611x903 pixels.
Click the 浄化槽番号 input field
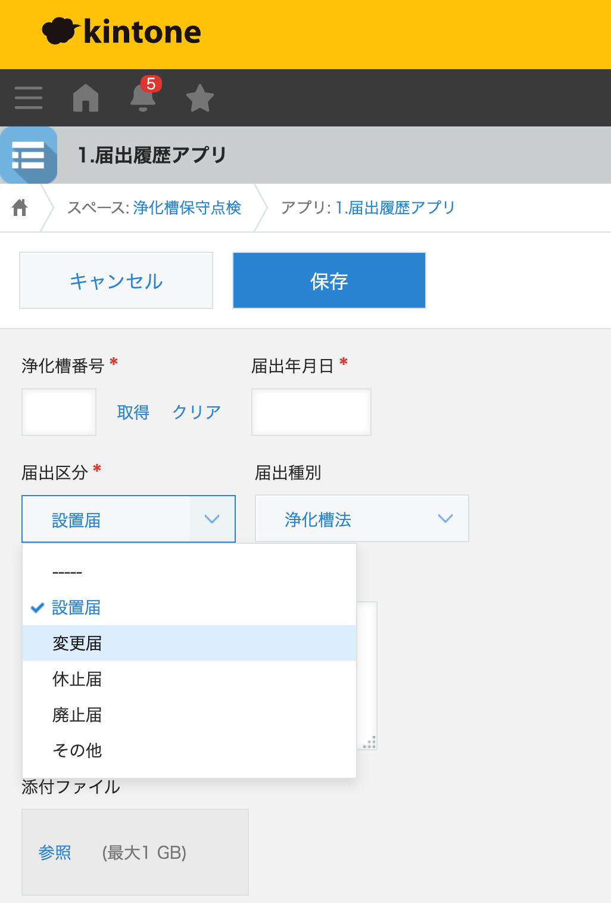point(59,412)
